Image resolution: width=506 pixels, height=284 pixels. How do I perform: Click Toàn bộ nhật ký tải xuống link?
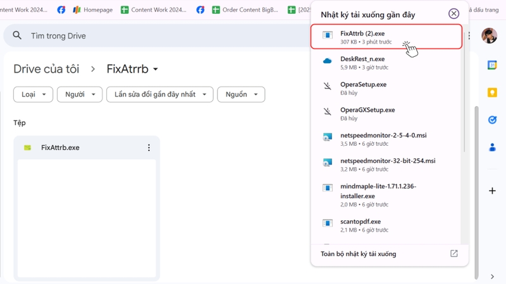[x=358, y=254]
